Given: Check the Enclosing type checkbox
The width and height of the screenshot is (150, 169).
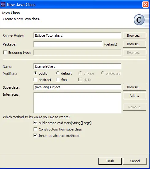Looking at the screenshot, I should pos(5,53).
